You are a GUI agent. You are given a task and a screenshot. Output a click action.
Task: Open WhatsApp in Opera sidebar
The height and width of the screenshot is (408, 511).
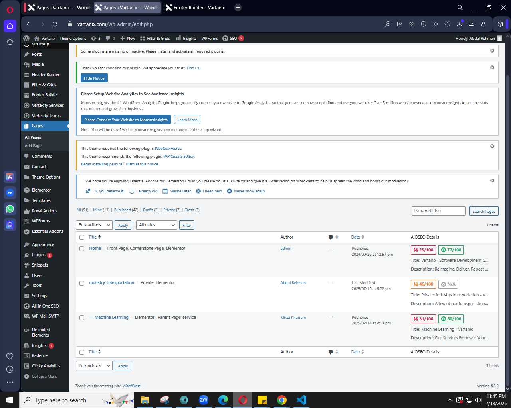tap(10, 209)
